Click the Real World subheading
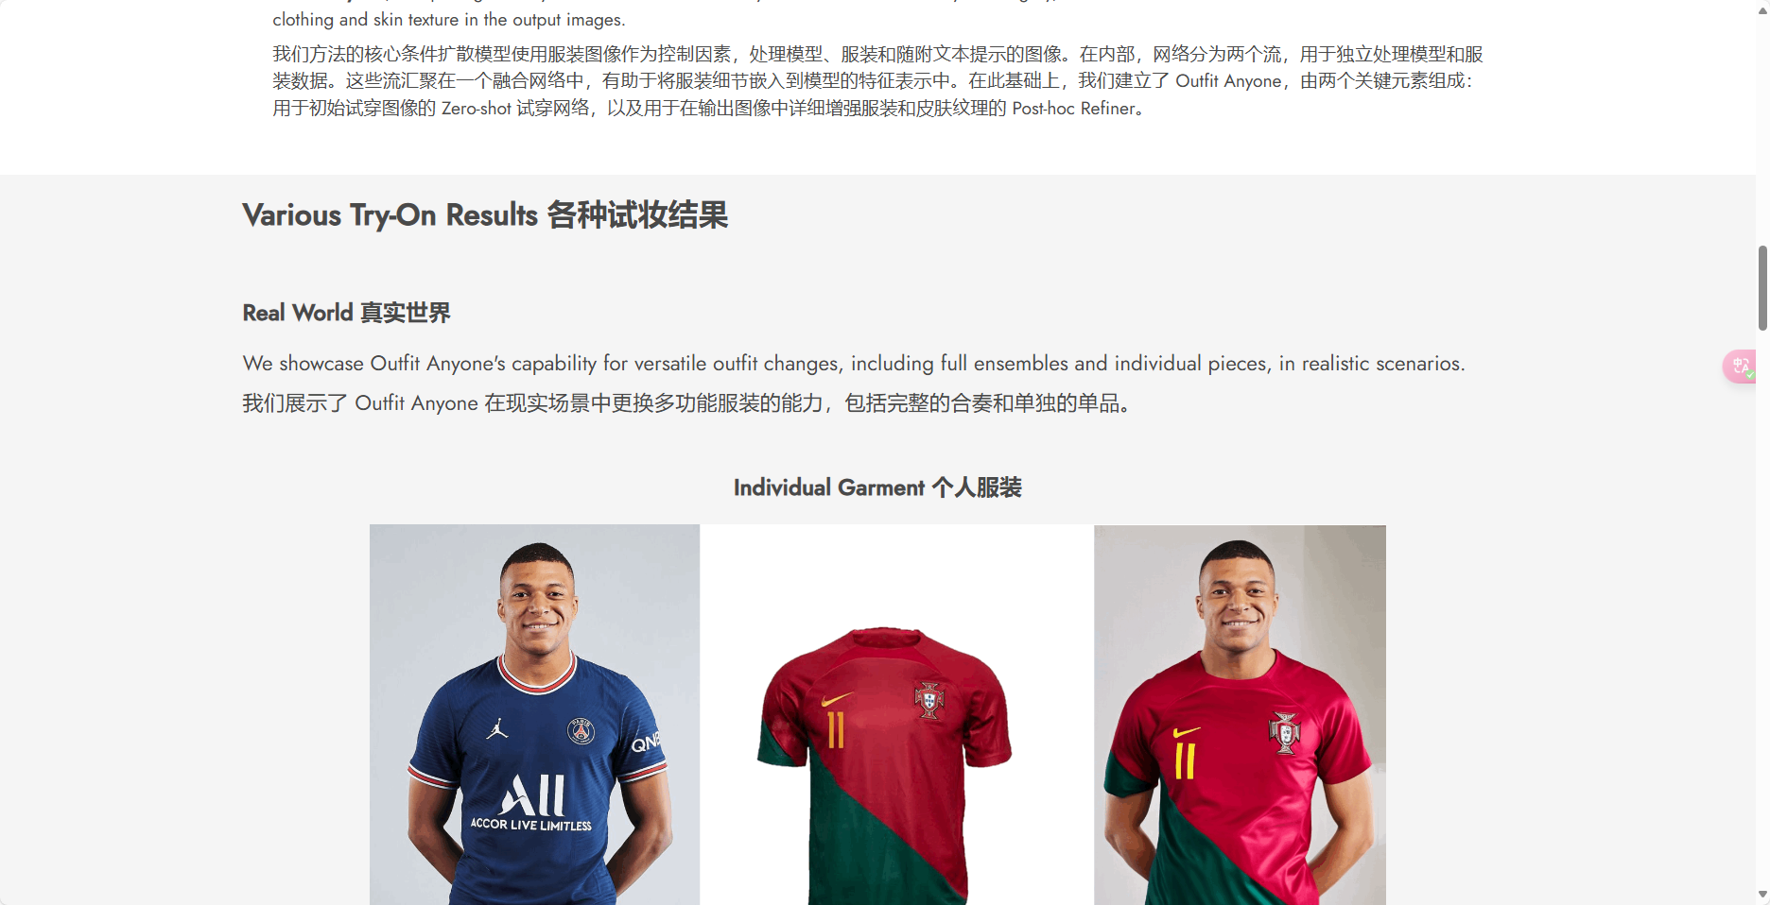1770x905 pixels. (346, 313)
